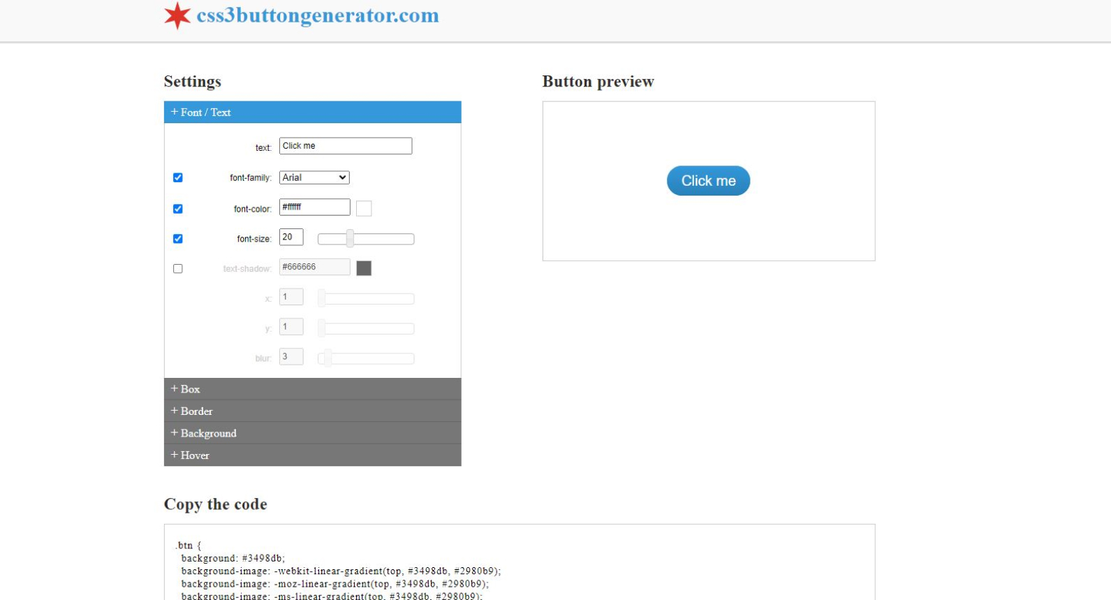The image size is (1111, 600).
Task: Click the -webkit-linear-gradient code line
Action: point(341,571)
